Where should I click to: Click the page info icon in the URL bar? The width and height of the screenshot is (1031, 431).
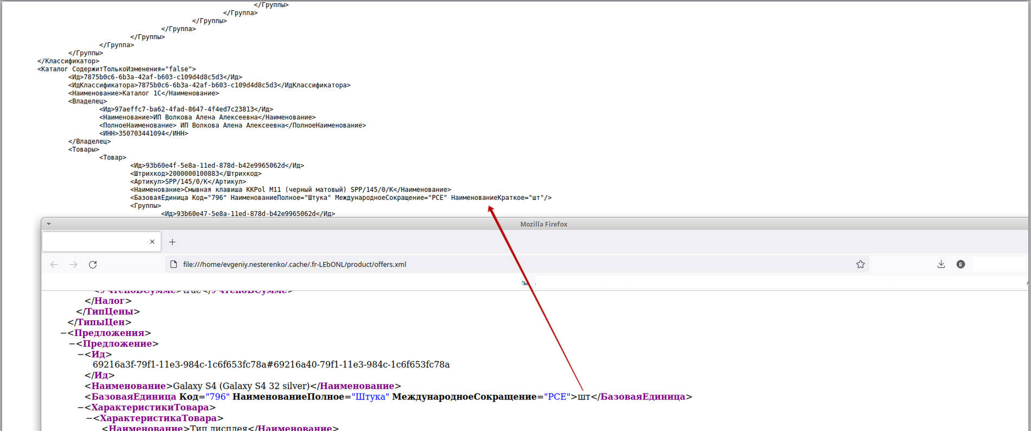tap(174, 264)
